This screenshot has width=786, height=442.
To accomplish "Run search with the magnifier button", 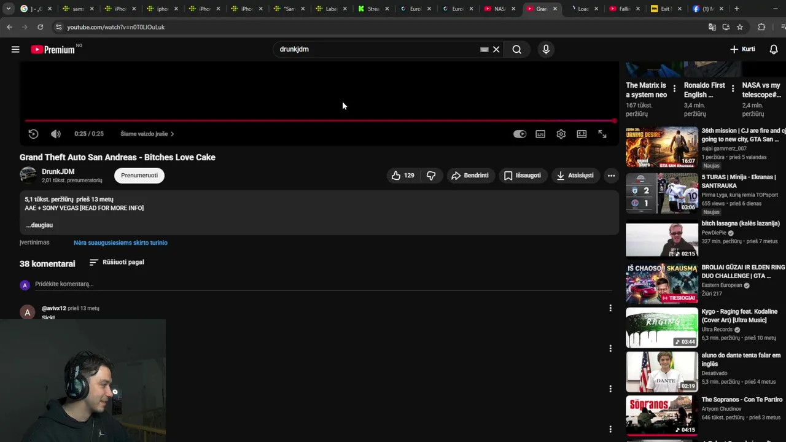I will coord(517,49).
